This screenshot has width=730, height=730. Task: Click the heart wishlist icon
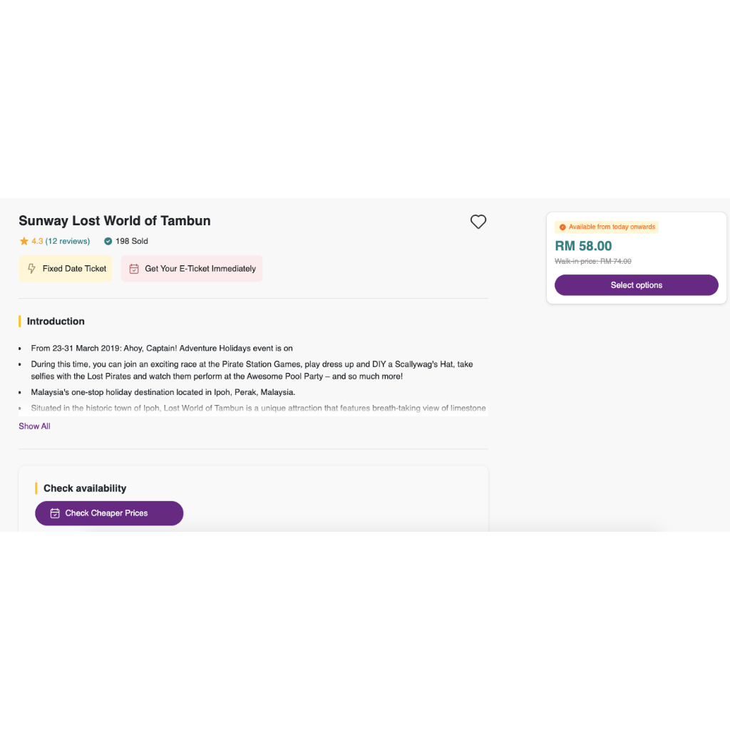478,222
